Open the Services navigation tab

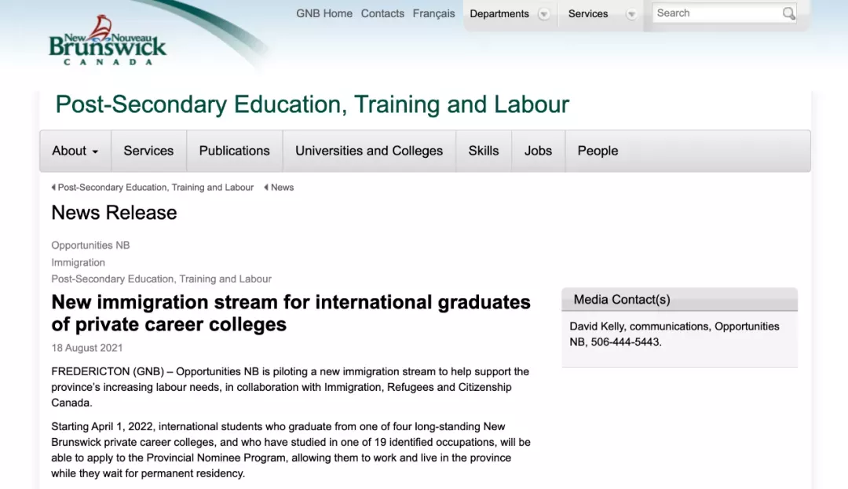tap(148, 151)
